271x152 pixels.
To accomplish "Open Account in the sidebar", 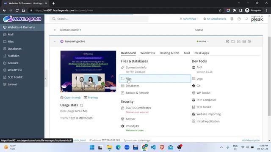I will click(22, 63).
